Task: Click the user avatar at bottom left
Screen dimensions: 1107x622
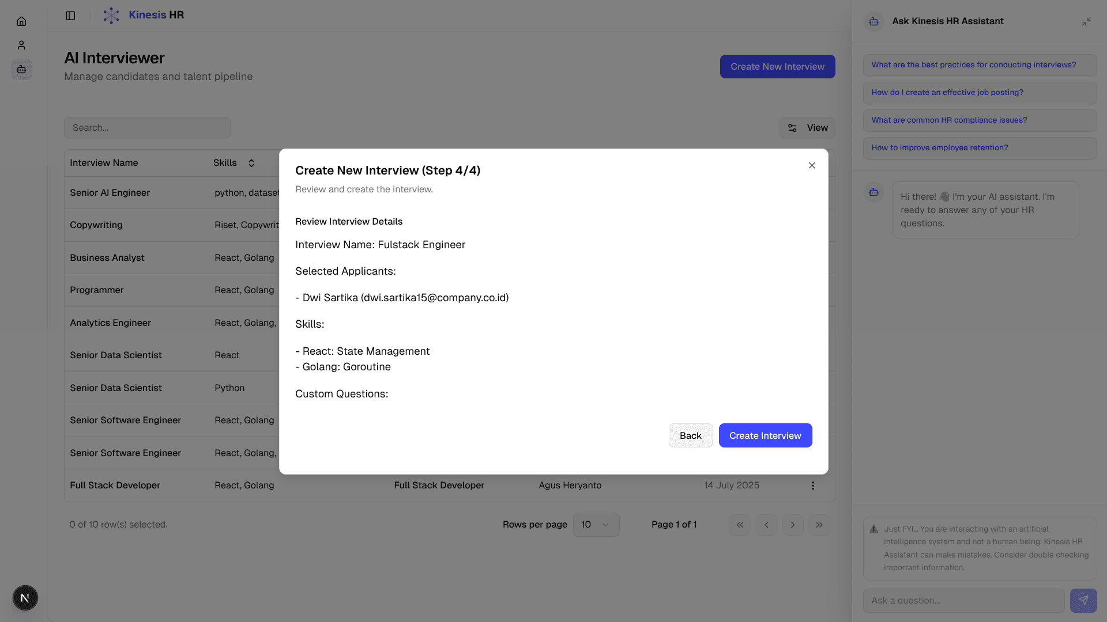Action: [24, 598]
